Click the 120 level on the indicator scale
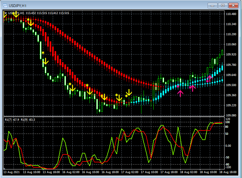 (228, 119)
